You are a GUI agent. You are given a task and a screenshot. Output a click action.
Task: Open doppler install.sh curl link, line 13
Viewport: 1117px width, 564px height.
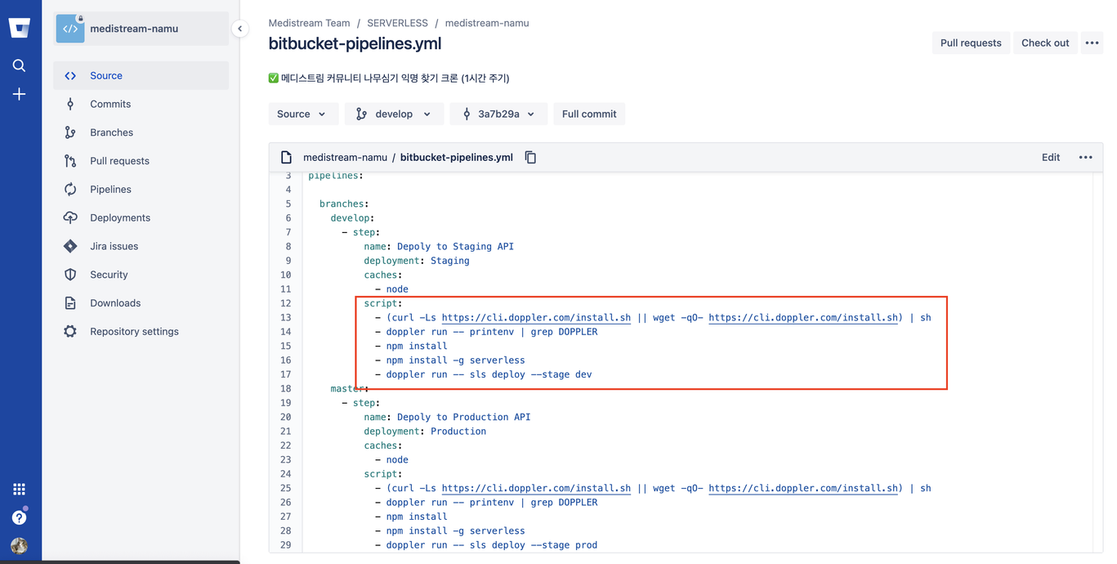pos(536,317)
